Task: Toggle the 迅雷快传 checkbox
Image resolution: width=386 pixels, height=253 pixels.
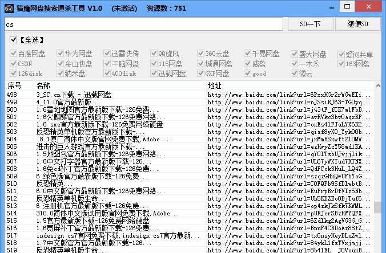Action: click(x=107, y=54)
